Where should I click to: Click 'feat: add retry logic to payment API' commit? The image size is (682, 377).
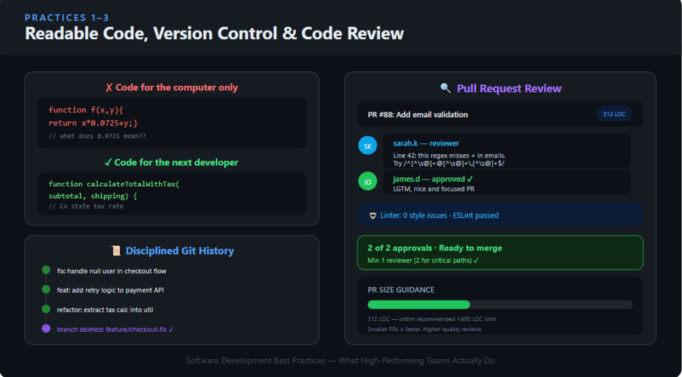(111, 290)
